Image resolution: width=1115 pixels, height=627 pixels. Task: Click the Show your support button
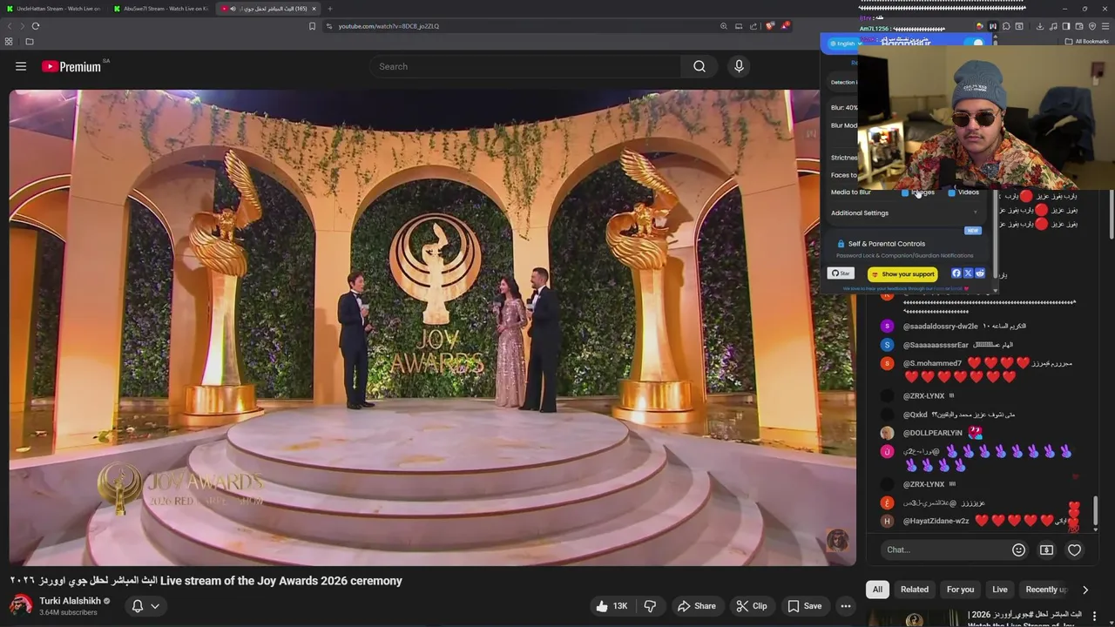click(x=903, y=274)
